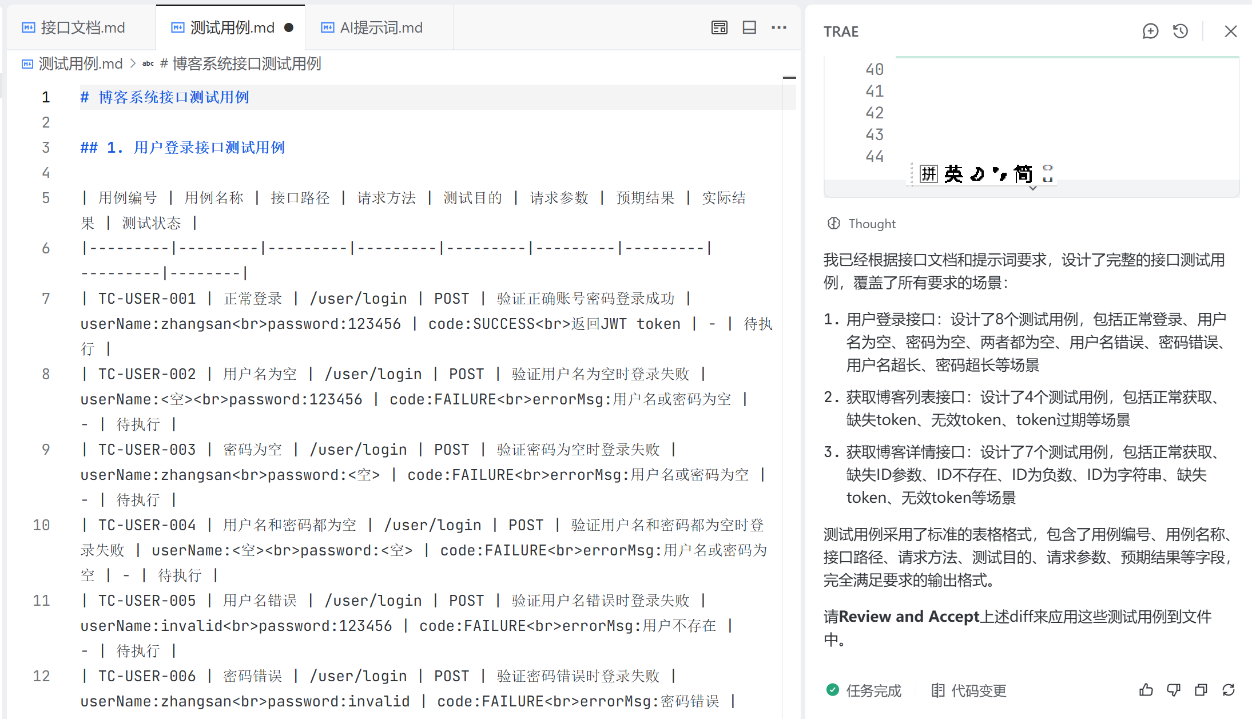Toggle IME simplified Chinese (简) mode

1023,173
